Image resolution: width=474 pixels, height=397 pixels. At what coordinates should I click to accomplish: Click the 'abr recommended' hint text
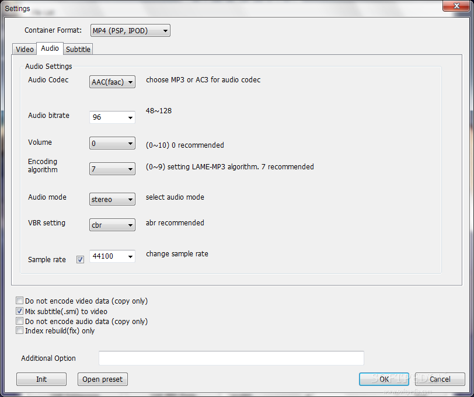click(175, 223)
